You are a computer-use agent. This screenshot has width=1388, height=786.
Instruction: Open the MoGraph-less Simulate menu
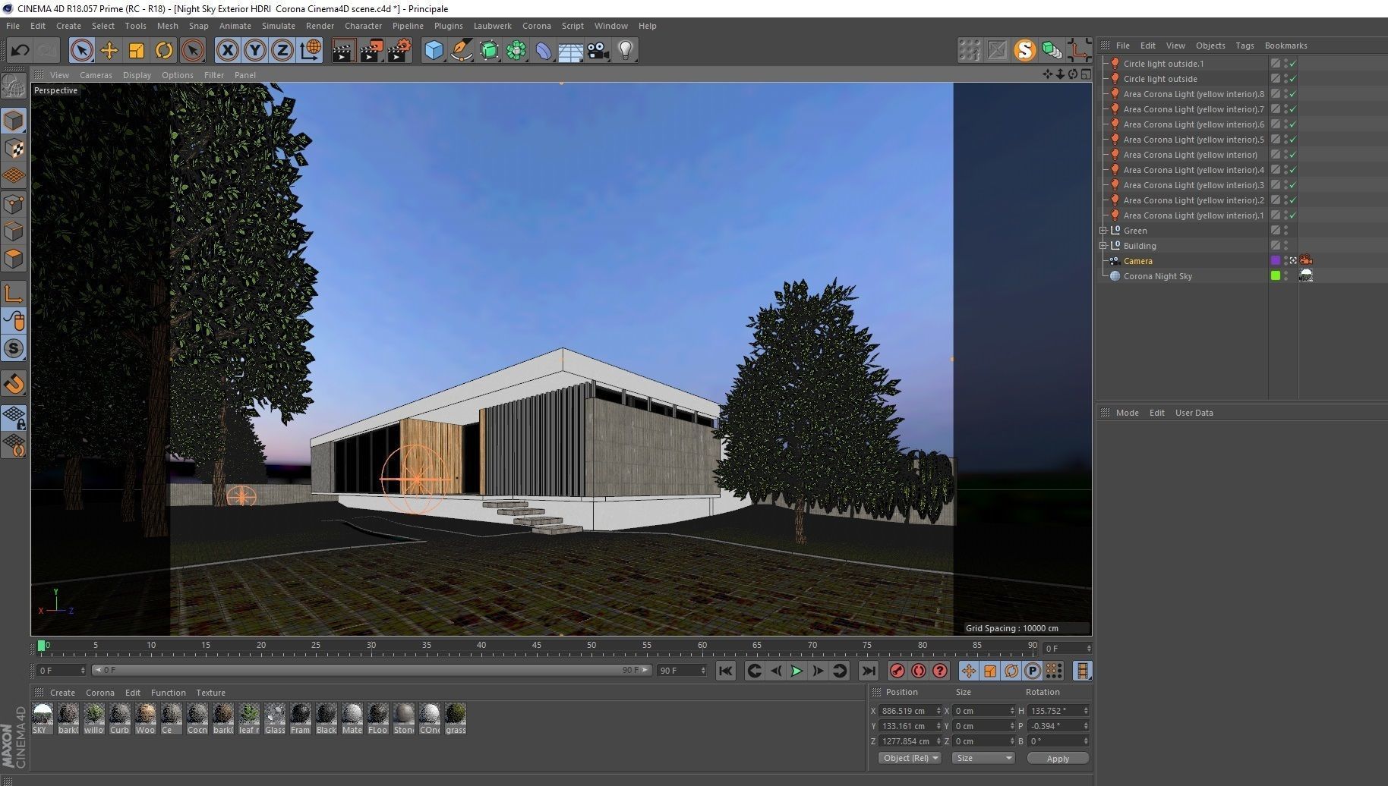point(279,26)
